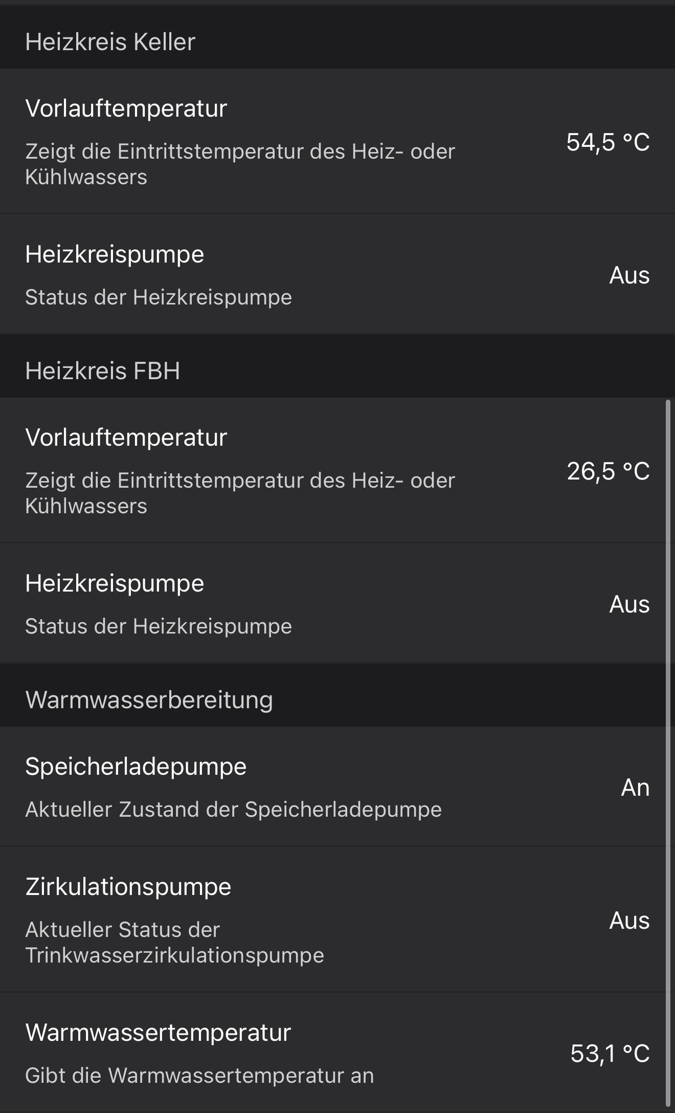Open the Zirkulationspumpe entry

[128, 887]
